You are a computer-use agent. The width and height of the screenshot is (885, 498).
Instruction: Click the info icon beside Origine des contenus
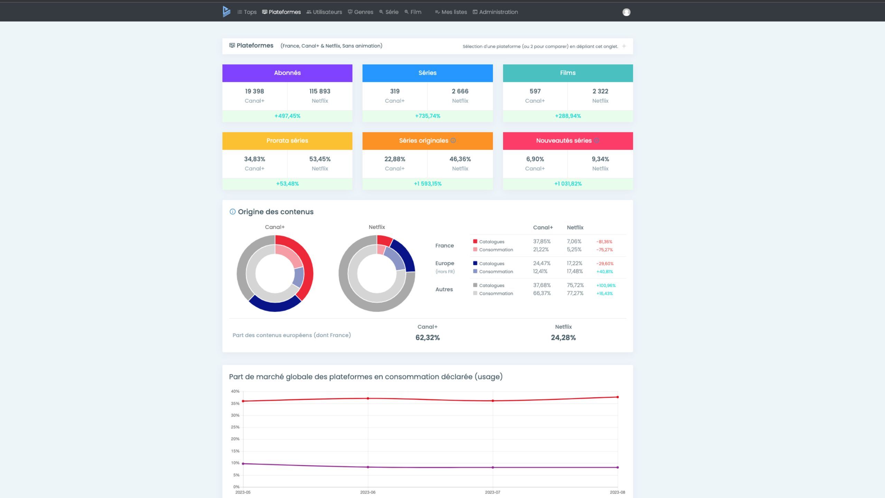pyautogui.click(x=232, y=212)
